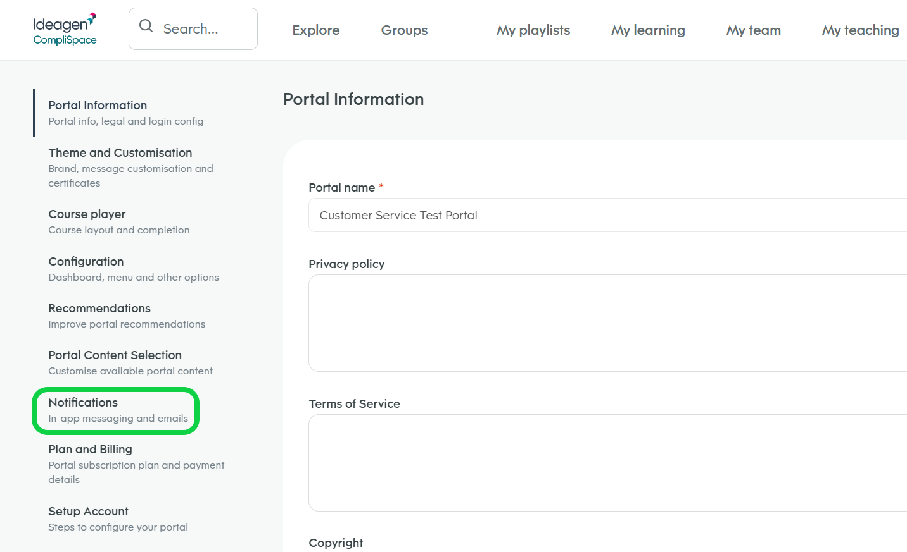Click the 'Privacy policy' label
Image resolution: width=907 pixels, height=552 pixels.
[346, 264]
